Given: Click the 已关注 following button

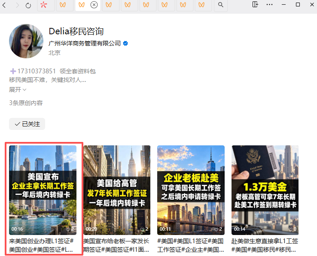Looking at the screenshot, I should coord(27,124).
